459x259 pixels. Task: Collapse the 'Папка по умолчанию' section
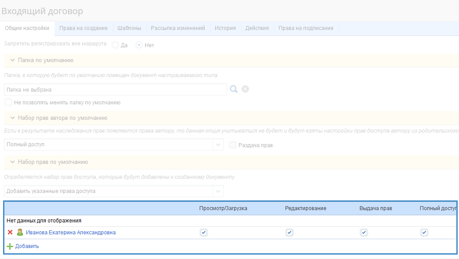pos(13,60)
